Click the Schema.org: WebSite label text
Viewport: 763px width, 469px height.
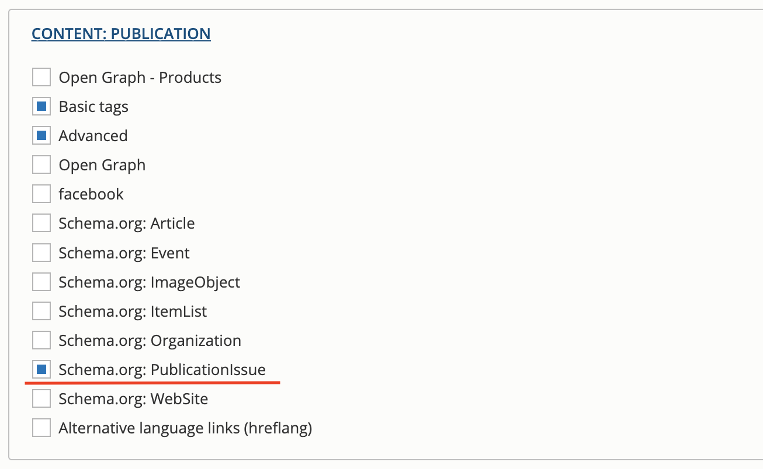click(133, 398)
